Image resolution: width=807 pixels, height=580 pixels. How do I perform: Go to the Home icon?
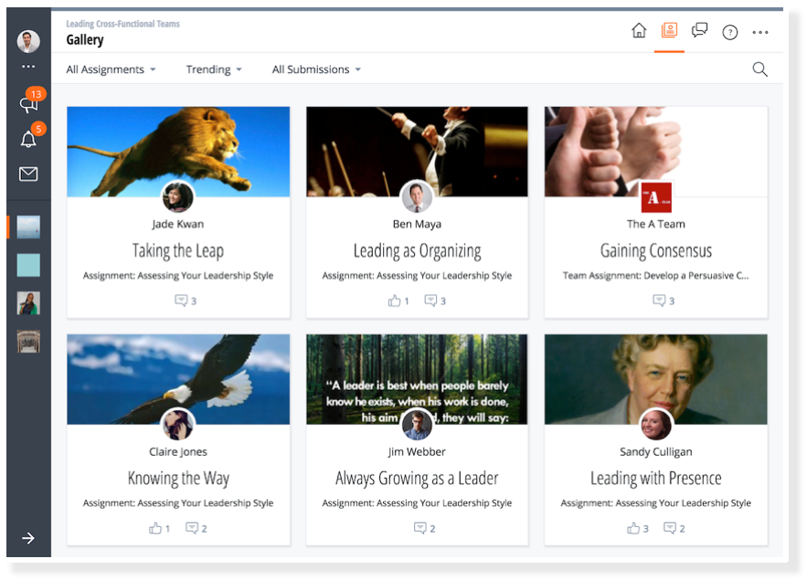coord(639,31)
